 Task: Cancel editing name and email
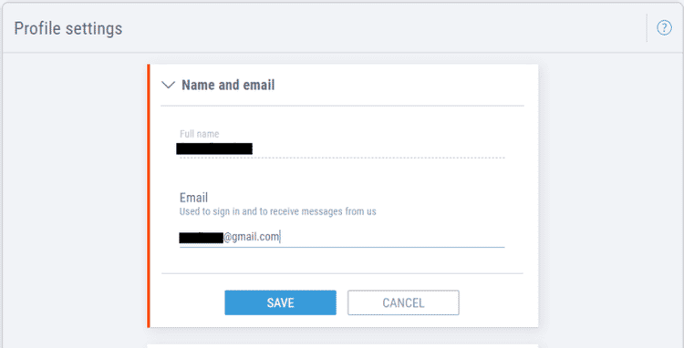[403, 302]
